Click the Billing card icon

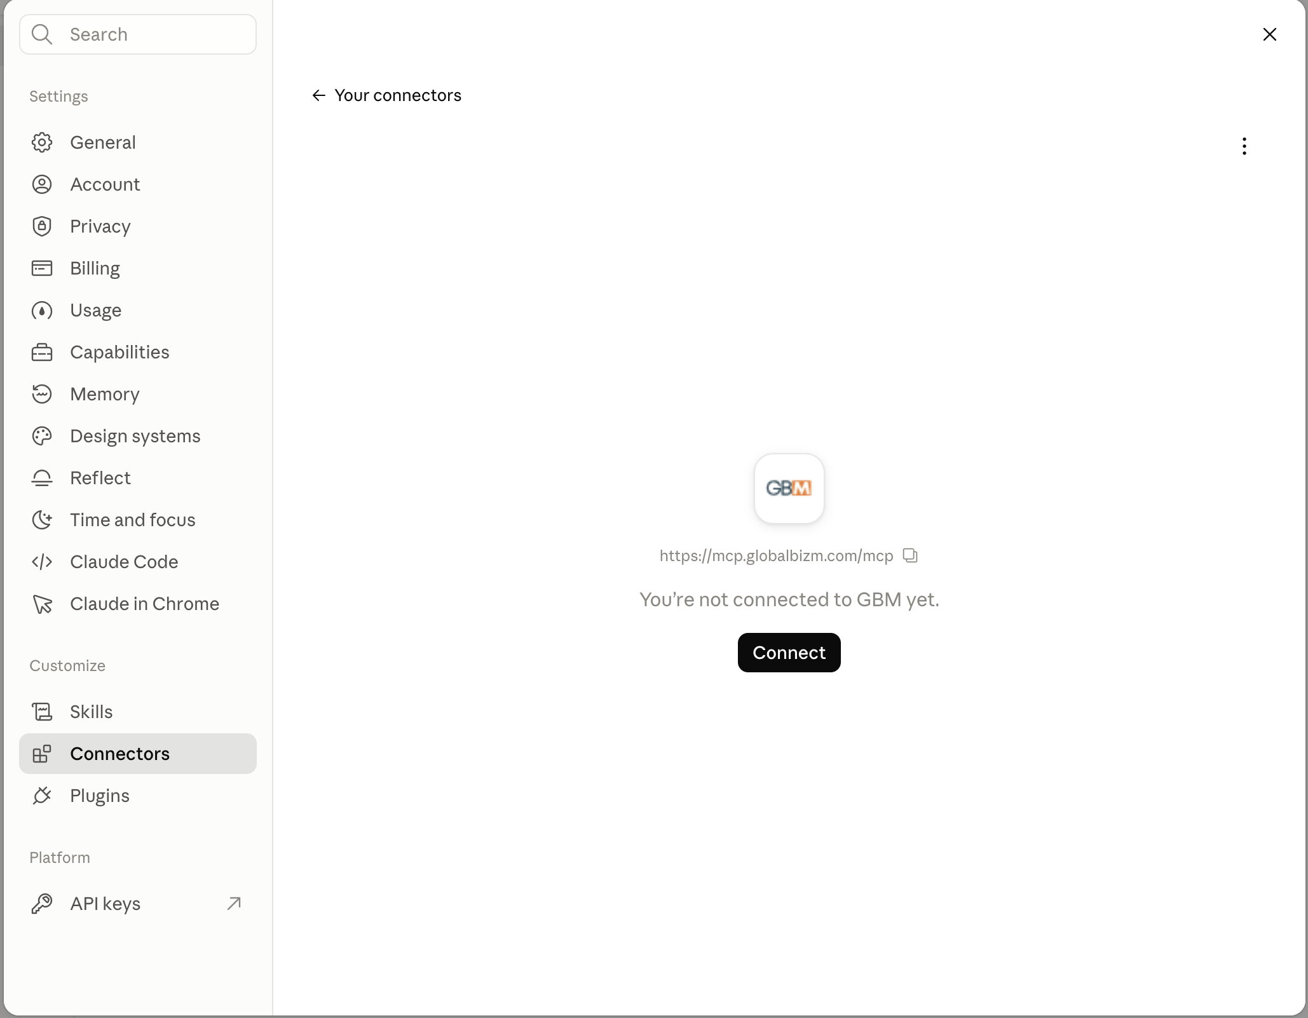coord(42,268)
